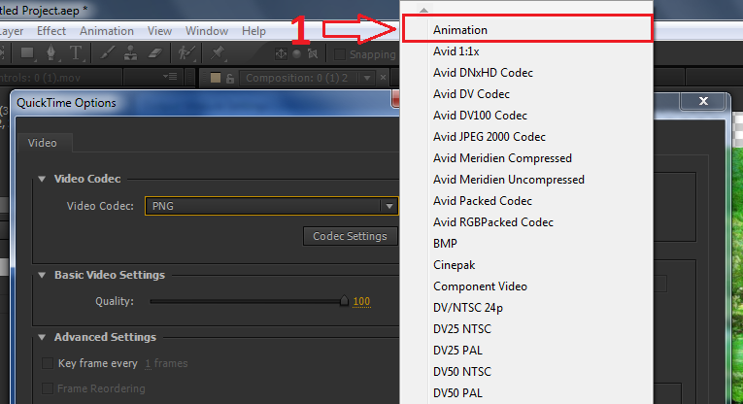Screen dimensions: 743x404
Task: Check the Frame Reordering checkbox
Action: 48,388
